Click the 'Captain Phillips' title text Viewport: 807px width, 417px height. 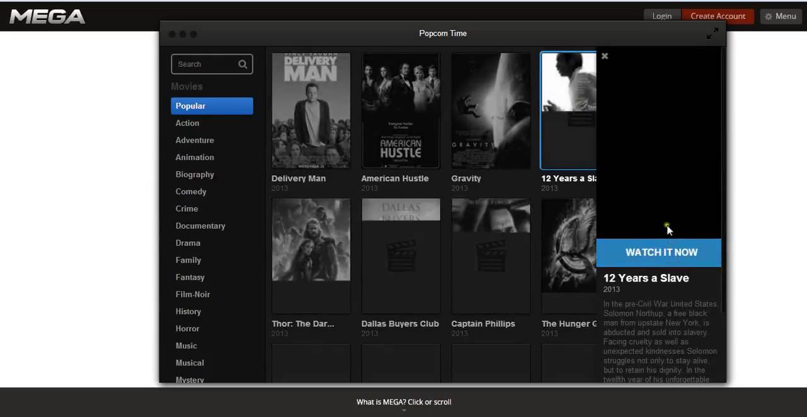click(x=483, y=324)
